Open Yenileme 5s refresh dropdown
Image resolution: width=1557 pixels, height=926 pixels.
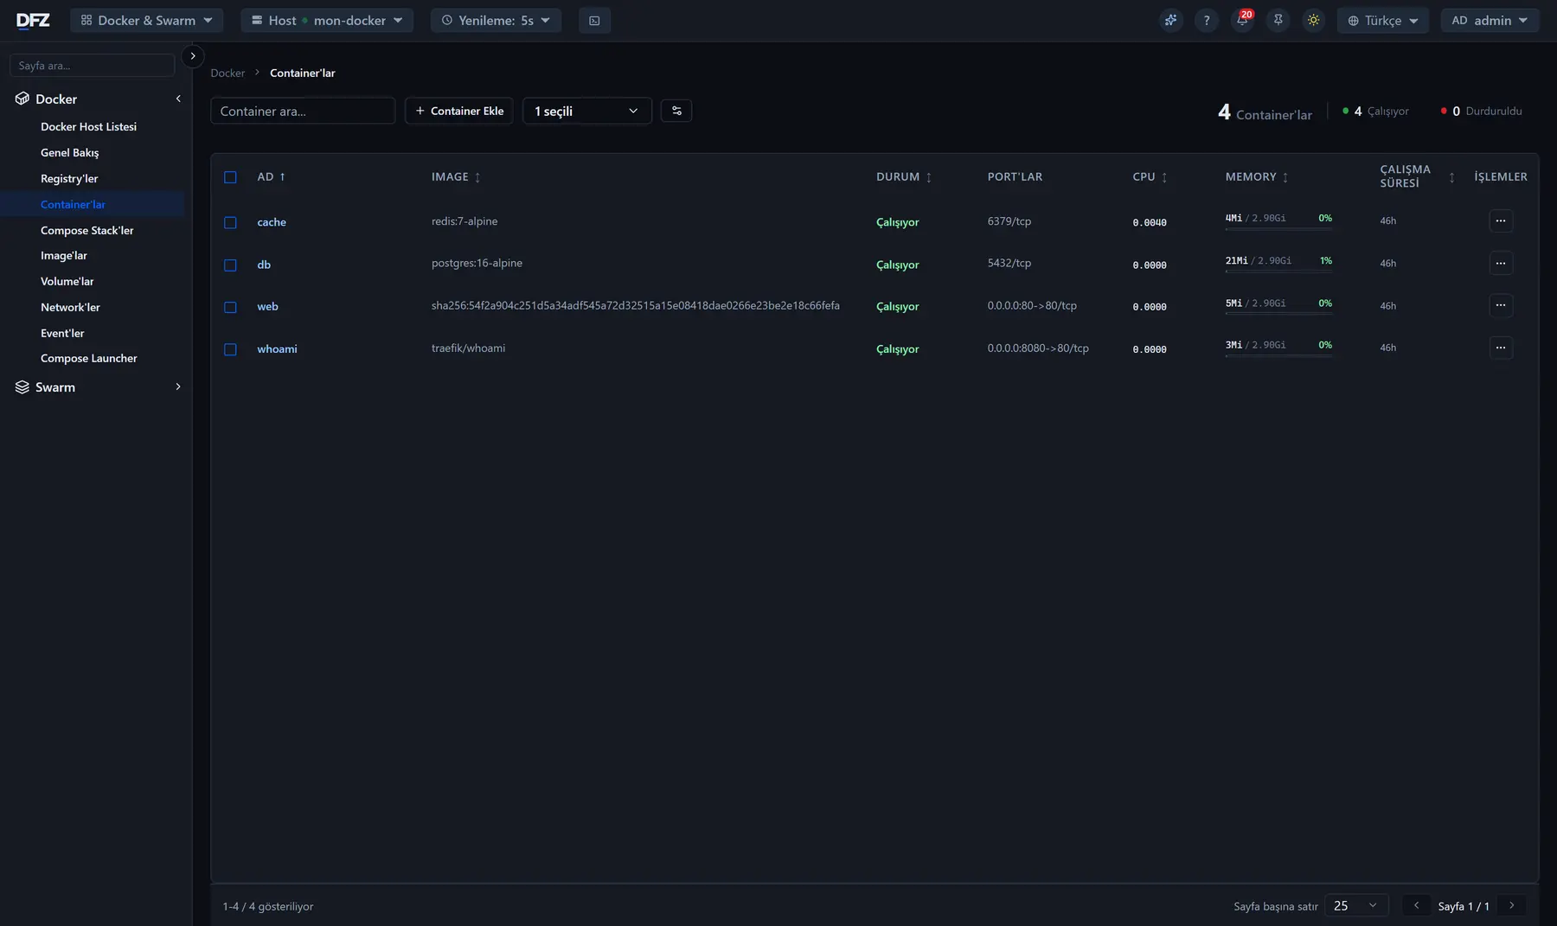[496, 20]
